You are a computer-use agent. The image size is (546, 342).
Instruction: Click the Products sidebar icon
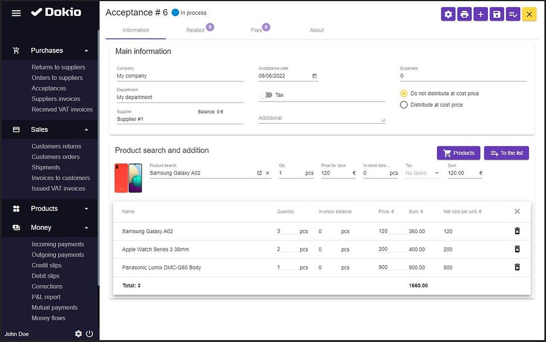[16, 209]
